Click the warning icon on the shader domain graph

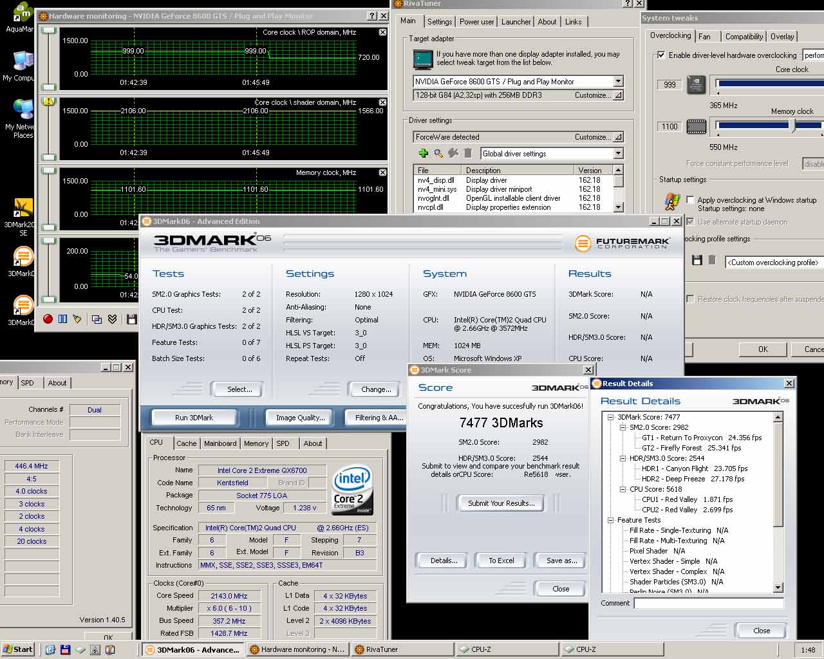pos(48,101)
